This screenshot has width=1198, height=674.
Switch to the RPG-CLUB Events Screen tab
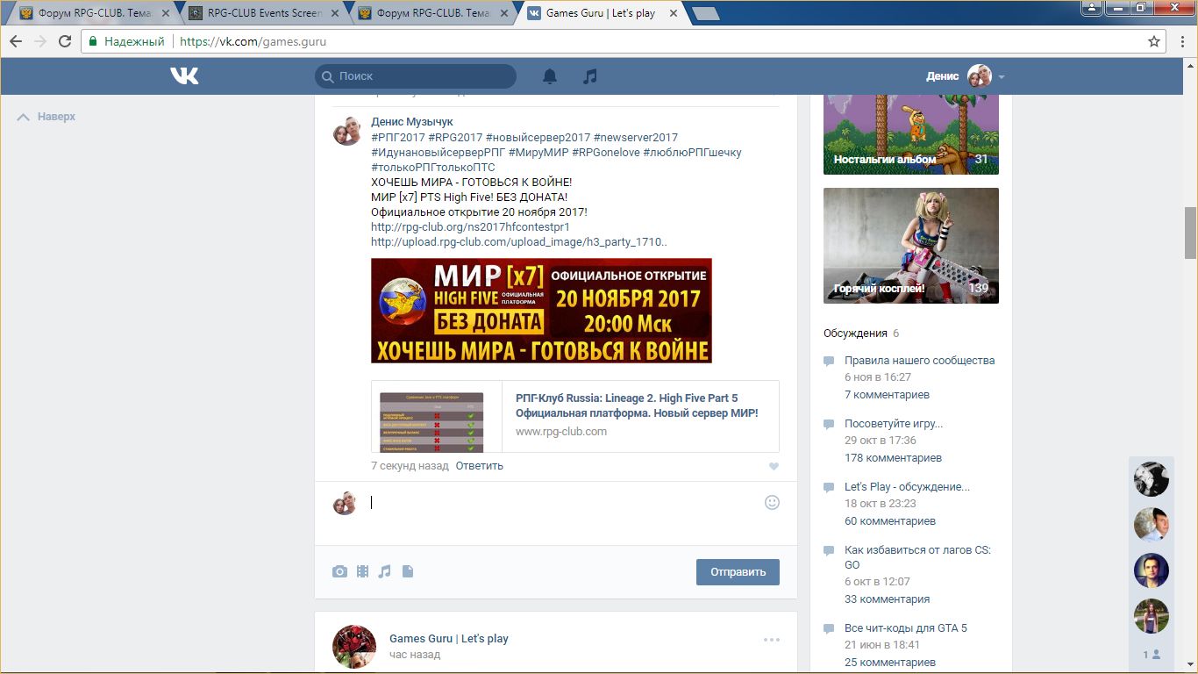263,13
